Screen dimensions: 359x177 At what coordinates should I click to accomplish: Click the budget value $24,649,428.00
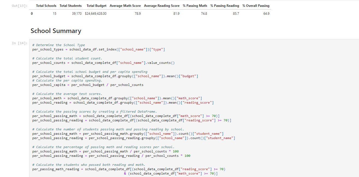coord(96,13)
